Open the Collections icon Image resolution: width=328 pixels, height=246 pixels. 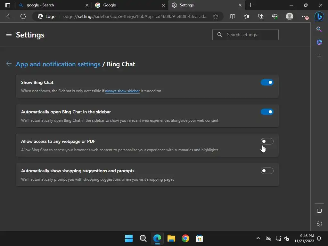(261, 16)
